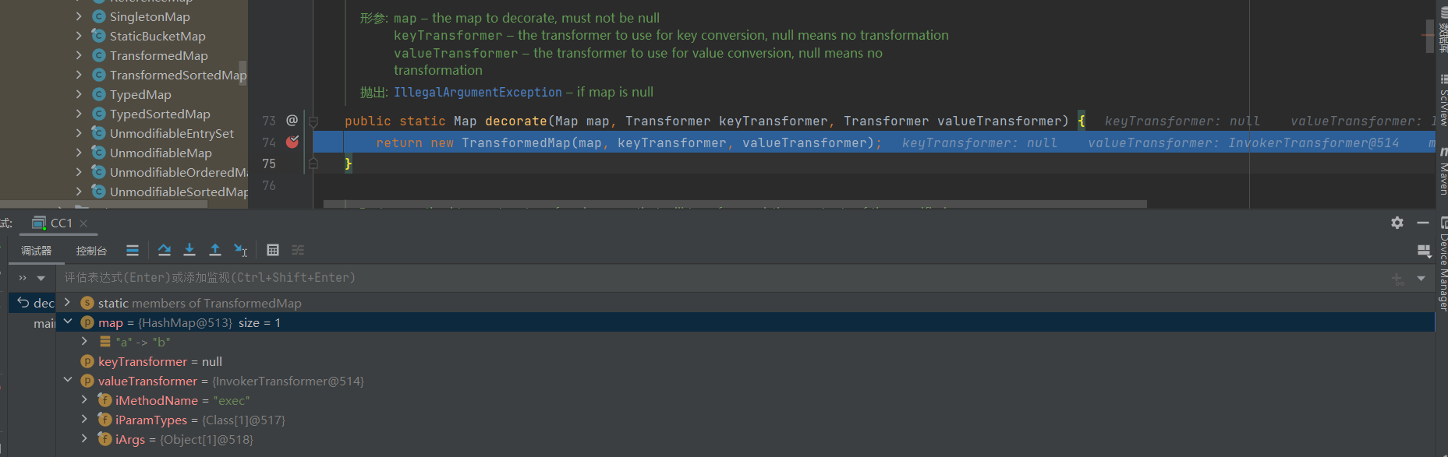The width and height of the screenshot is (1448, 457).
Task: Click the debug layout settings icon
Action: [x=1423, y=250]
